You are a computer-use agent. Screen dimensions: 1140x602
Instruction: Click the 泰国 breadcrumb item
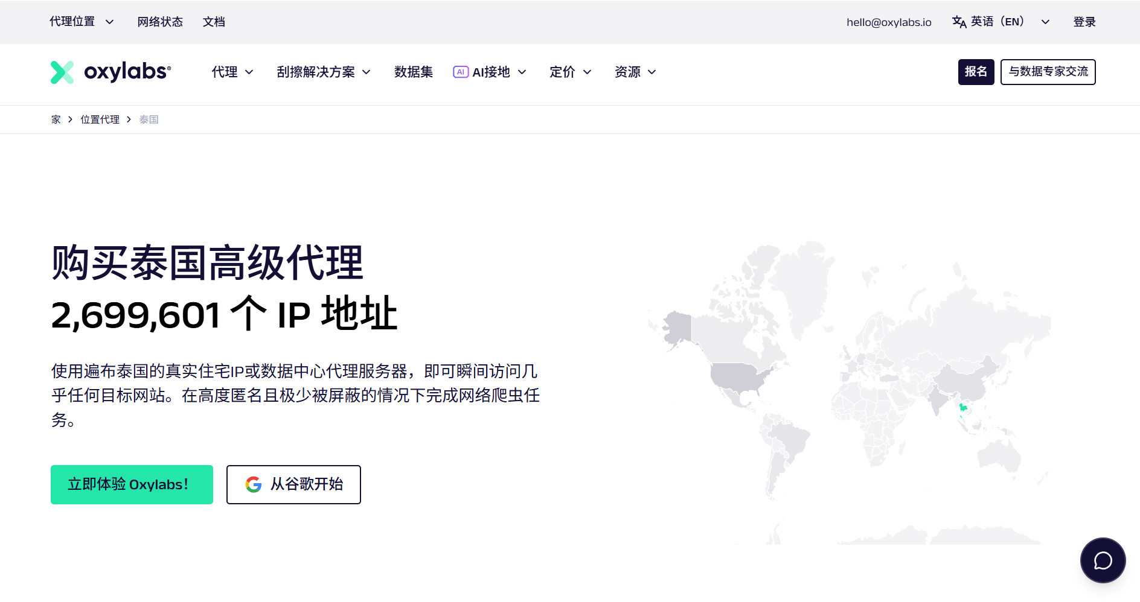click(149, 119)
